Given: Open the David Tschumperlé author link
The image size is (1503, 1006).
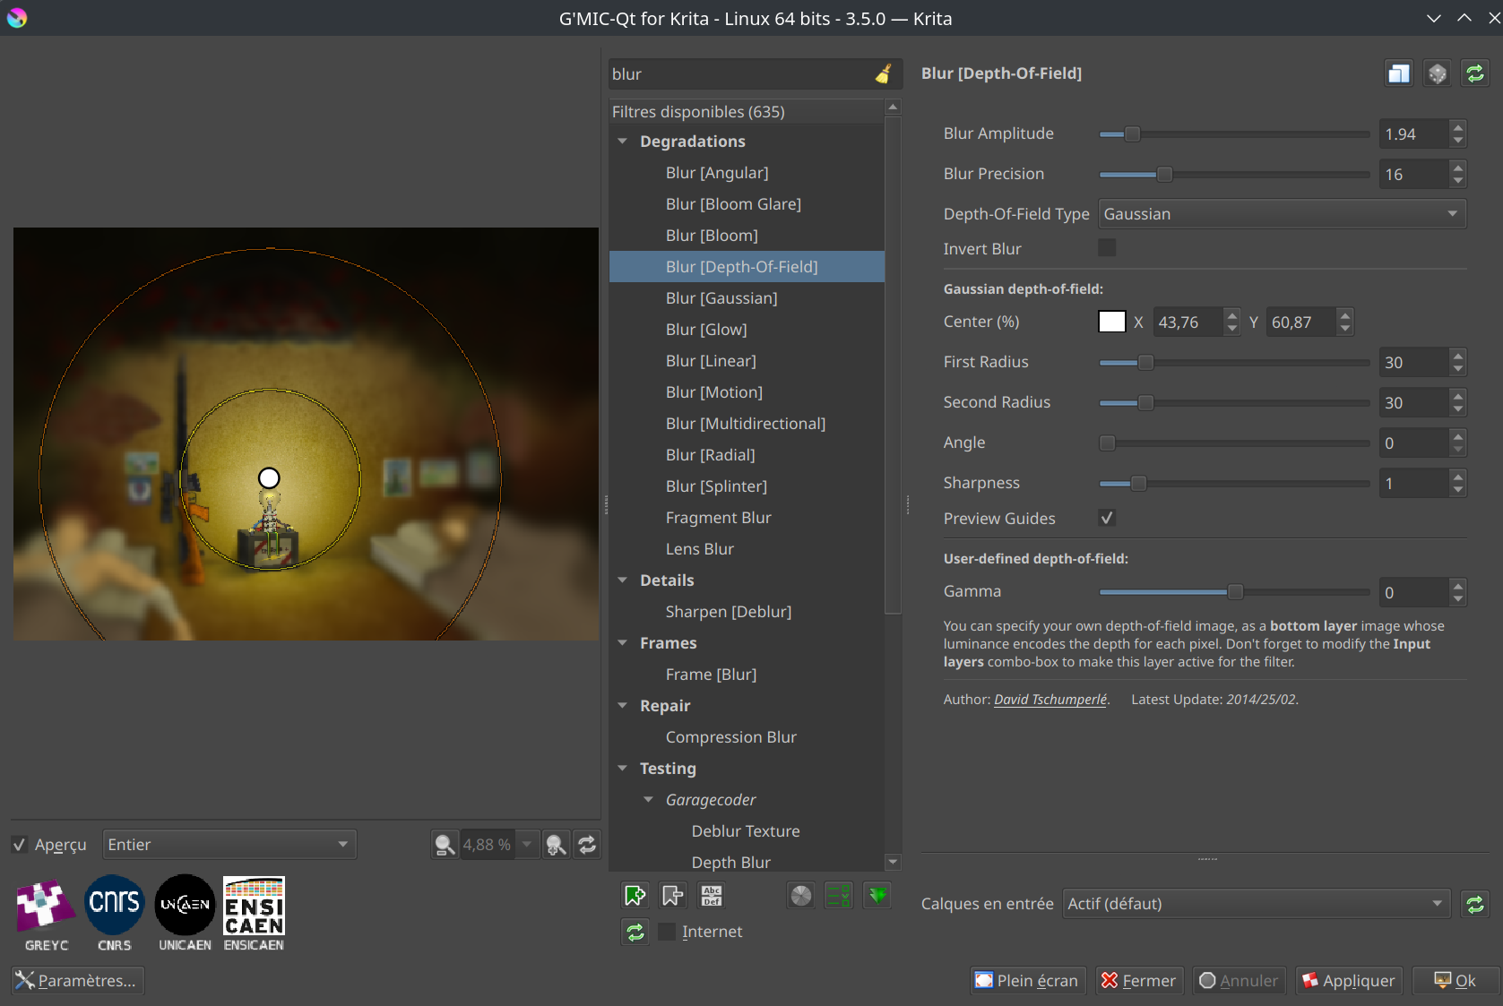Looking at the screenshot, I should tap(1050, 700).
